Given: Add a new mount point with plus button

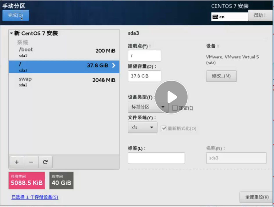Looking at the screenshot, I should (17, 162).
